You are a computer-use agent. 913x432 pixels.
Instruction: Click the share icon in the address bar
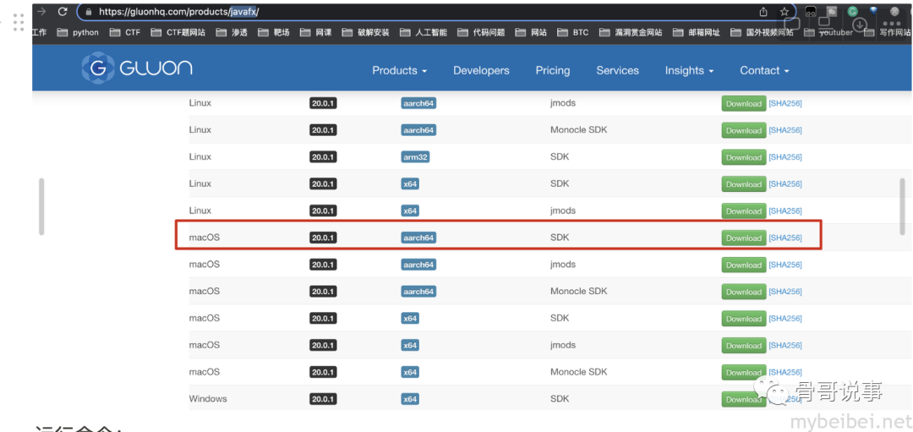[x=763, y=12]
